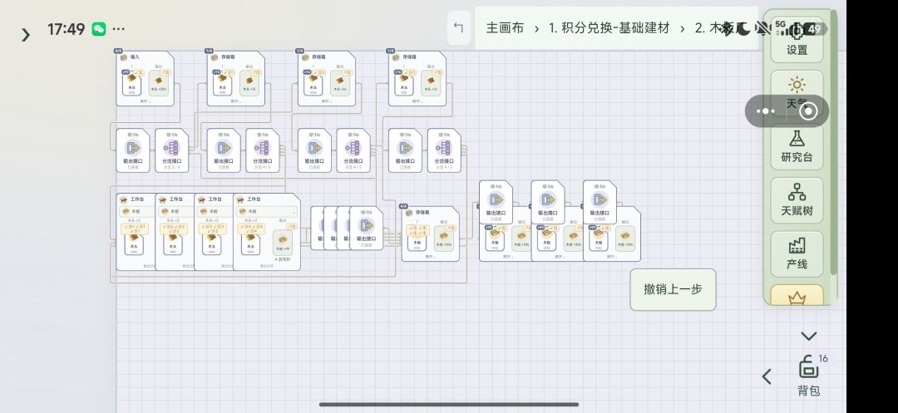This screenshot has width=898, height=413.
Task: Select the first 输出接口 in the right cluster
Action: [496, 202]
